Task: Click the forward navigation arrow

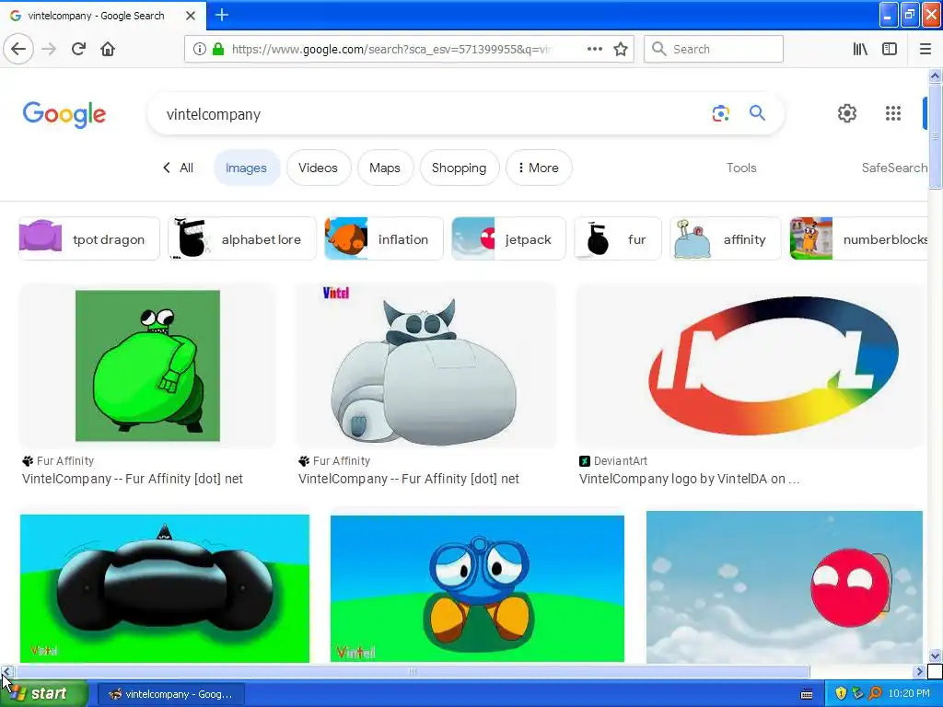Action: [49, 49]
